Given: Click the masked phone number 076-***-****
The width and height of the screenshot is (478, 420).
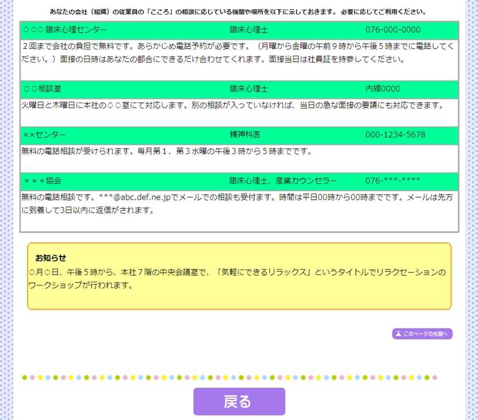Looking at the screenshot, I should click(x=393, y=181).
